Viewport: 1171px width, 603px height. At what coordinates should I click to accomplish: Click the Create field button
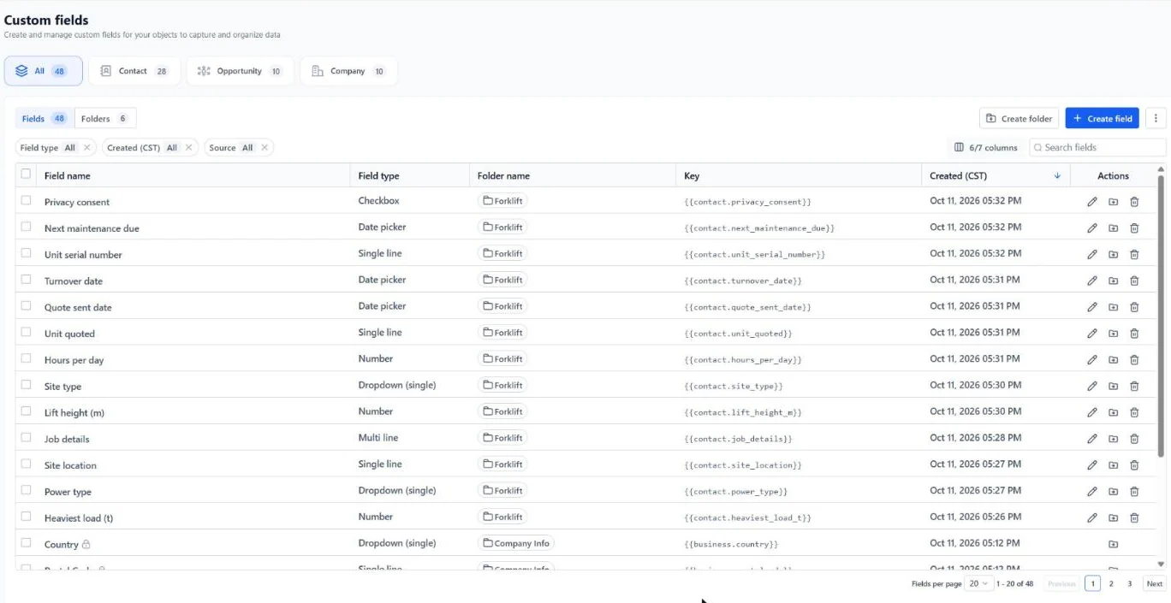click(1103, 119)
